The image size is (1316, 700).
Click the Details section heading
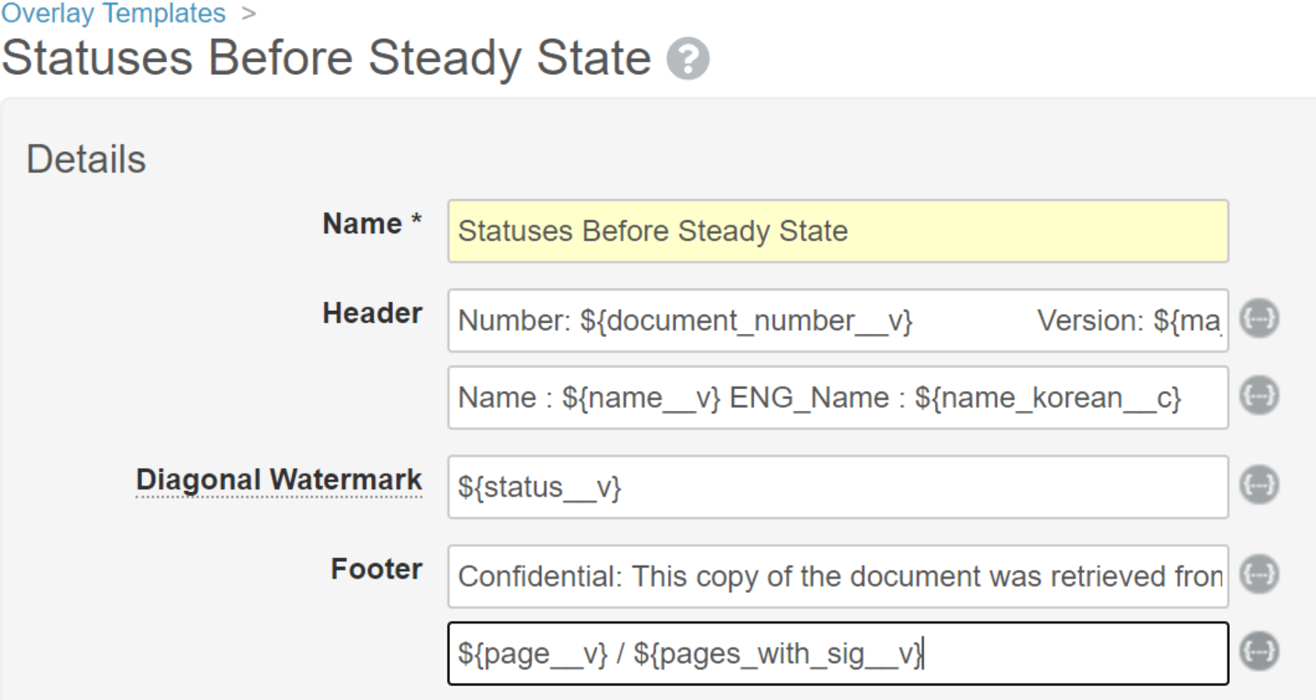click(86, 160)
